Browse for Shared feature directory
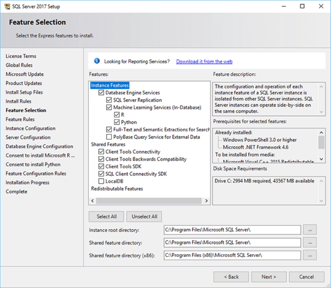This screenshot has height=288, width=331. pyautogui.click(x=311, y=242)
